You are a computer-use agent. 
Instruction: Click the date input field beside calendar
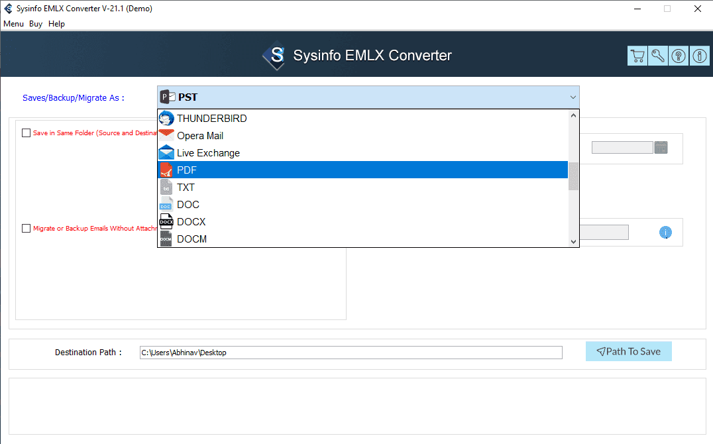622,147
